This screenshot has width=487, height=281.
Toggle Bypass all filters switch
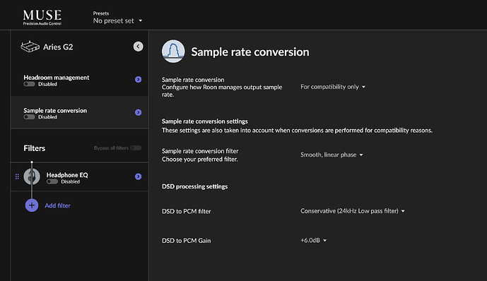[136, 148]
